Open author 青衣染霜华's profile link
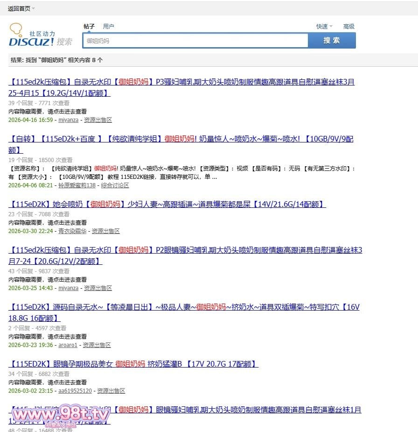 tap(72, 231)
